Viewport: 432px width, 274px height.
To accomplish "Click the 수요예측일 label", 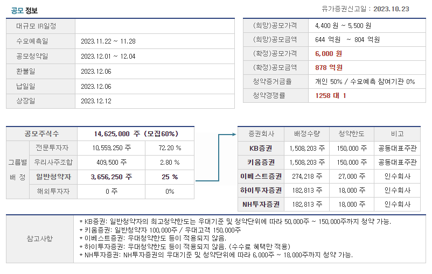I will (32, 41).
